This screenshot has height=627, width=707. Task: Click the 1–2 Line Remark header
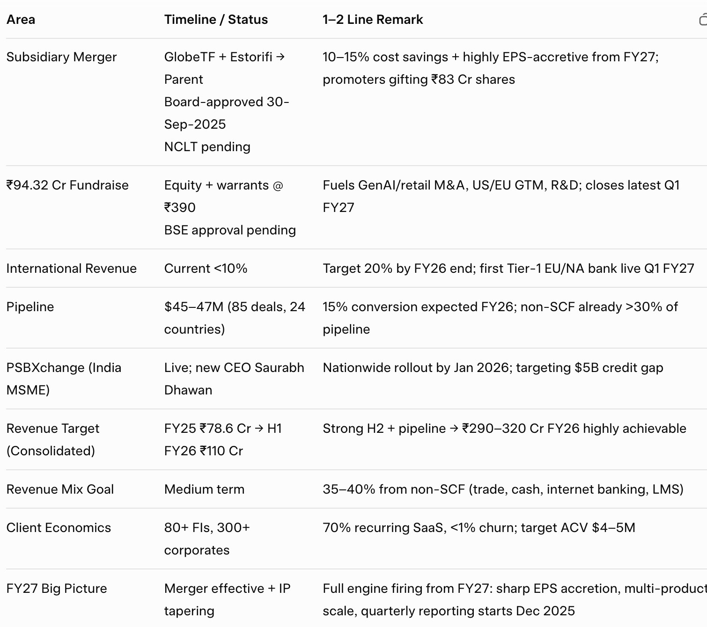point(373,20)
